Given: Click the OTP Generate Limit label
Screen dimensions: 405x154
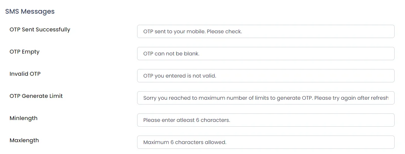Looking at the screenshot, I should tap(36, 96).
